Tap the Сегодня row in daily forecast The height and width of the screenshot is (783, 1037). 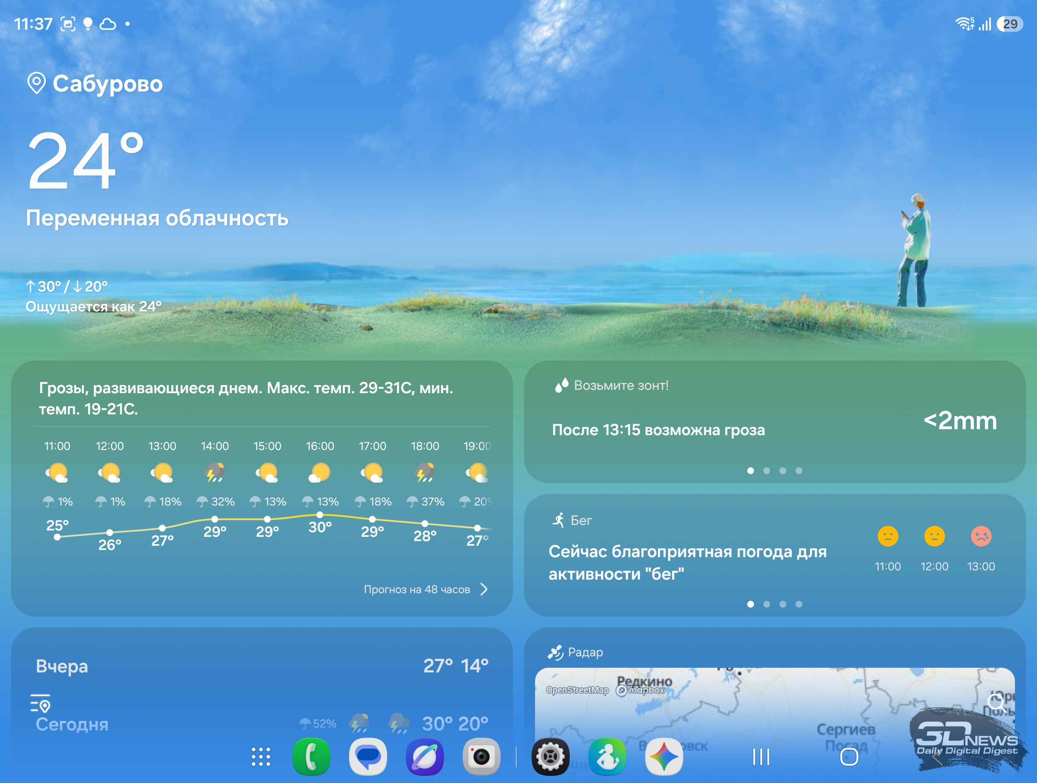(262, 724)
